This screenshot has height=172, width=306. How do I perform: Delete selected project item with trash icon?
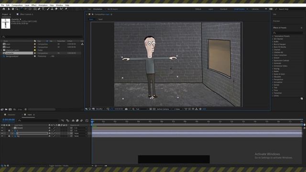point(25,109)
